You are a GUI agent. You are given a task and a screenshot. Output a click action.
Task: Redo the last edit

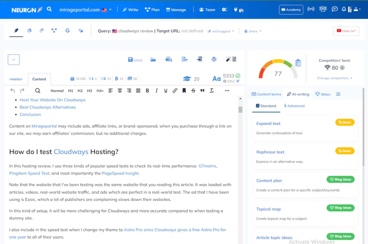pos(22,90)
